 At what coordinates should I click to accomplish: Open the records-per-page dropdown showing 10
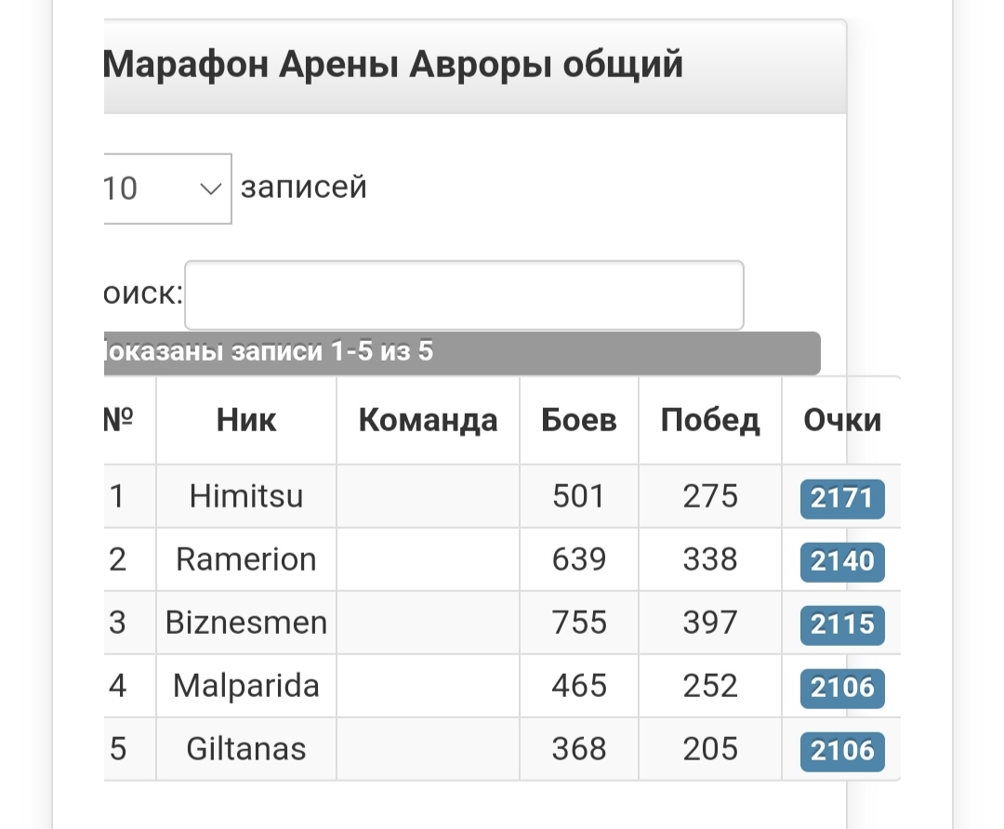click(167, 189)
